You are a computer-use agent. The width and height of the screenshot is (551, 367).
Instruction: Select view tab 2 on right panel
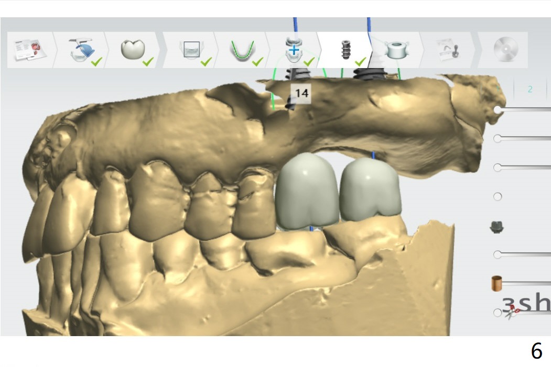pyautogui.click(x=530, y=89)
